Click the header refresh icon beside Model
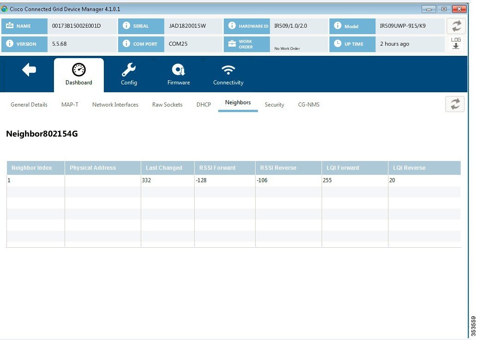This screenshot has height=340, width=478. tap(456, 26)
